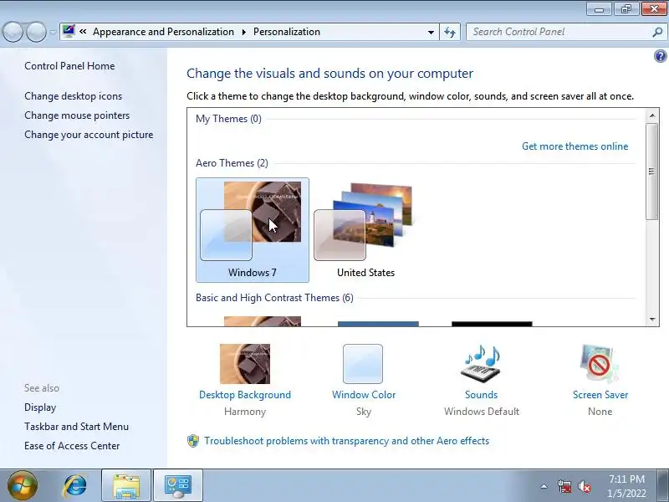Click the Desktop Background text link
669x502 pixels.
click(x=245, y=395)
